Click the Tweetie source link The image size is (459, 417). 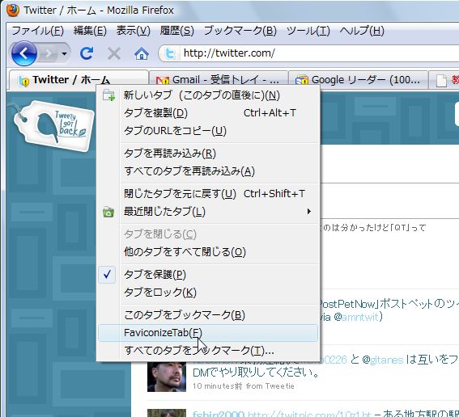[280, 386]
